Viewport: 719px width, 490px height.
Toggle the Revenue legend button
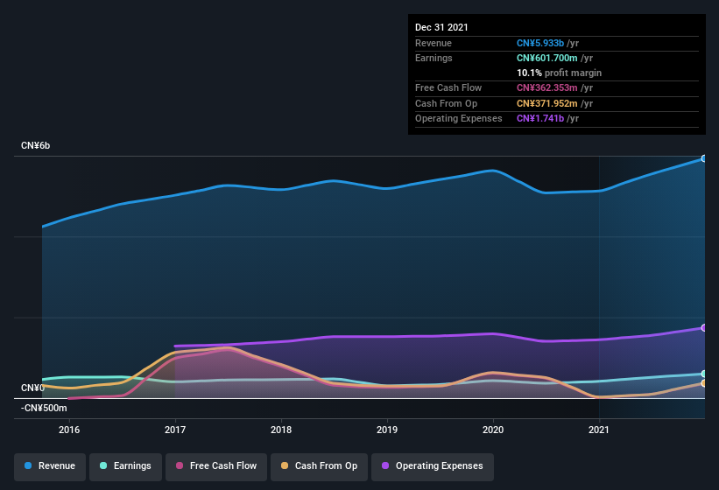[x=50, y=466]
